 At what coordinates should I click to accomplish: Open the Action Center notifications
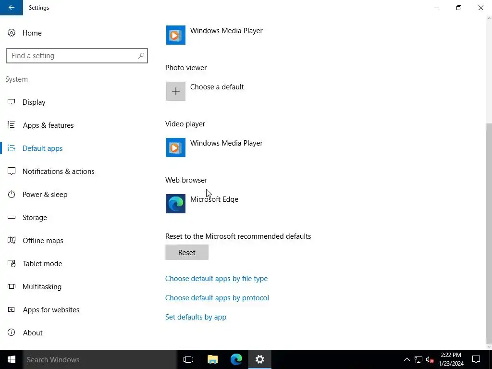476,359
